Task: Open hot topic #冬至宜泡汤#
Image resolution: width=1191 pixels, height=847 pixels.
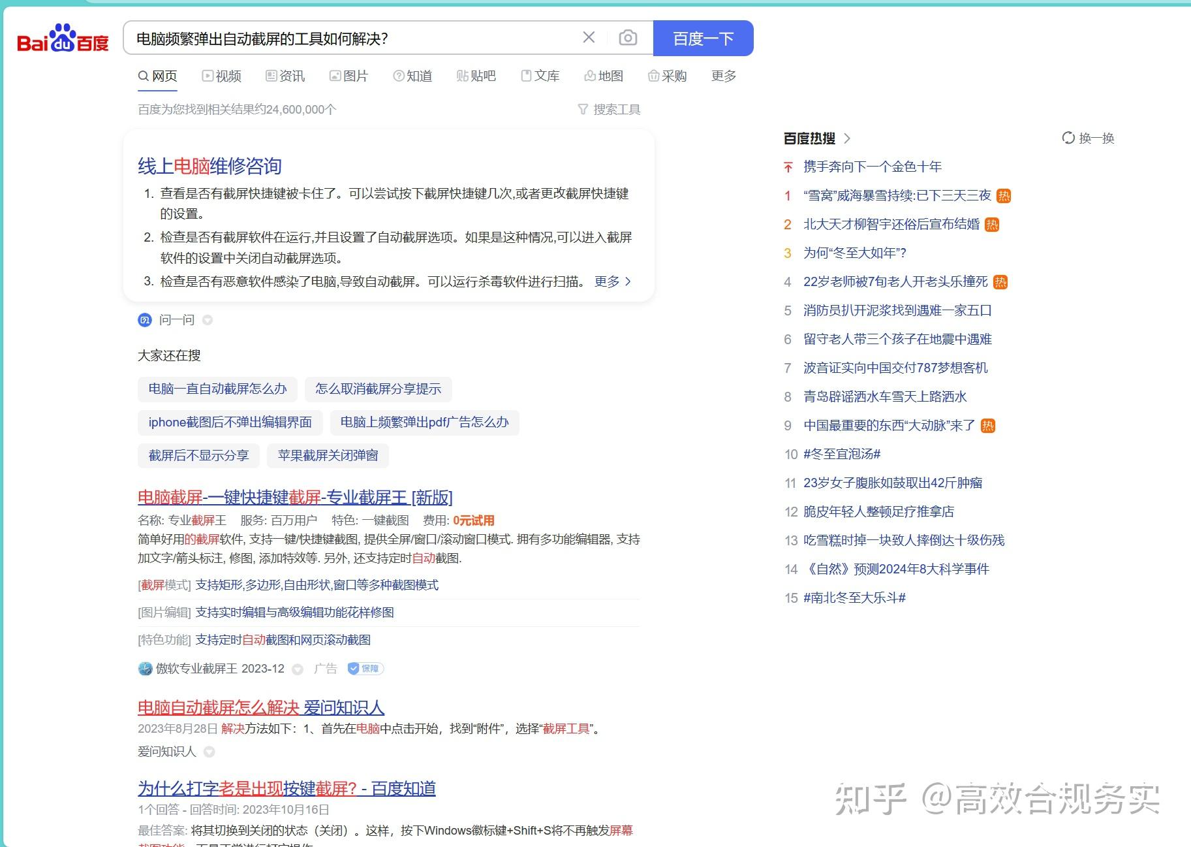Action: [842, 454]
